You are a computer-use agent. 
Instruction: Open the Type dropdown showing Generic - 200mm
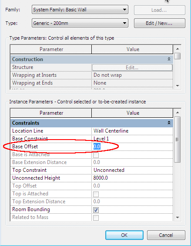click(x=80, y=23)
